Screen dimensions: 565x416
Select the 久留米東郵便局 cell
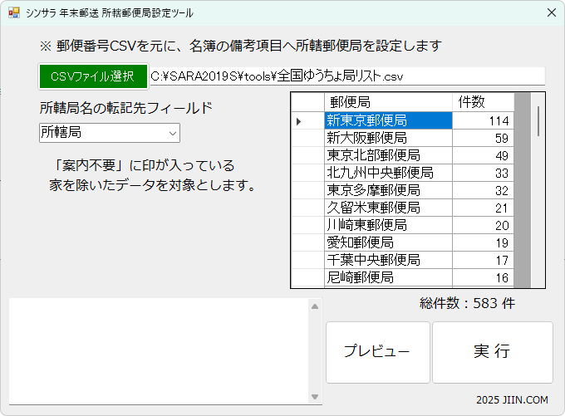click(388, 208)
